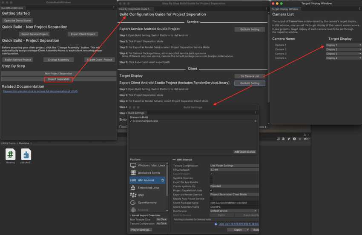Toggle the Scenes/SampleScene checkbox
The width and height of the screenshot is (362, 235).
pyautogui.click(x=131, y=121)
